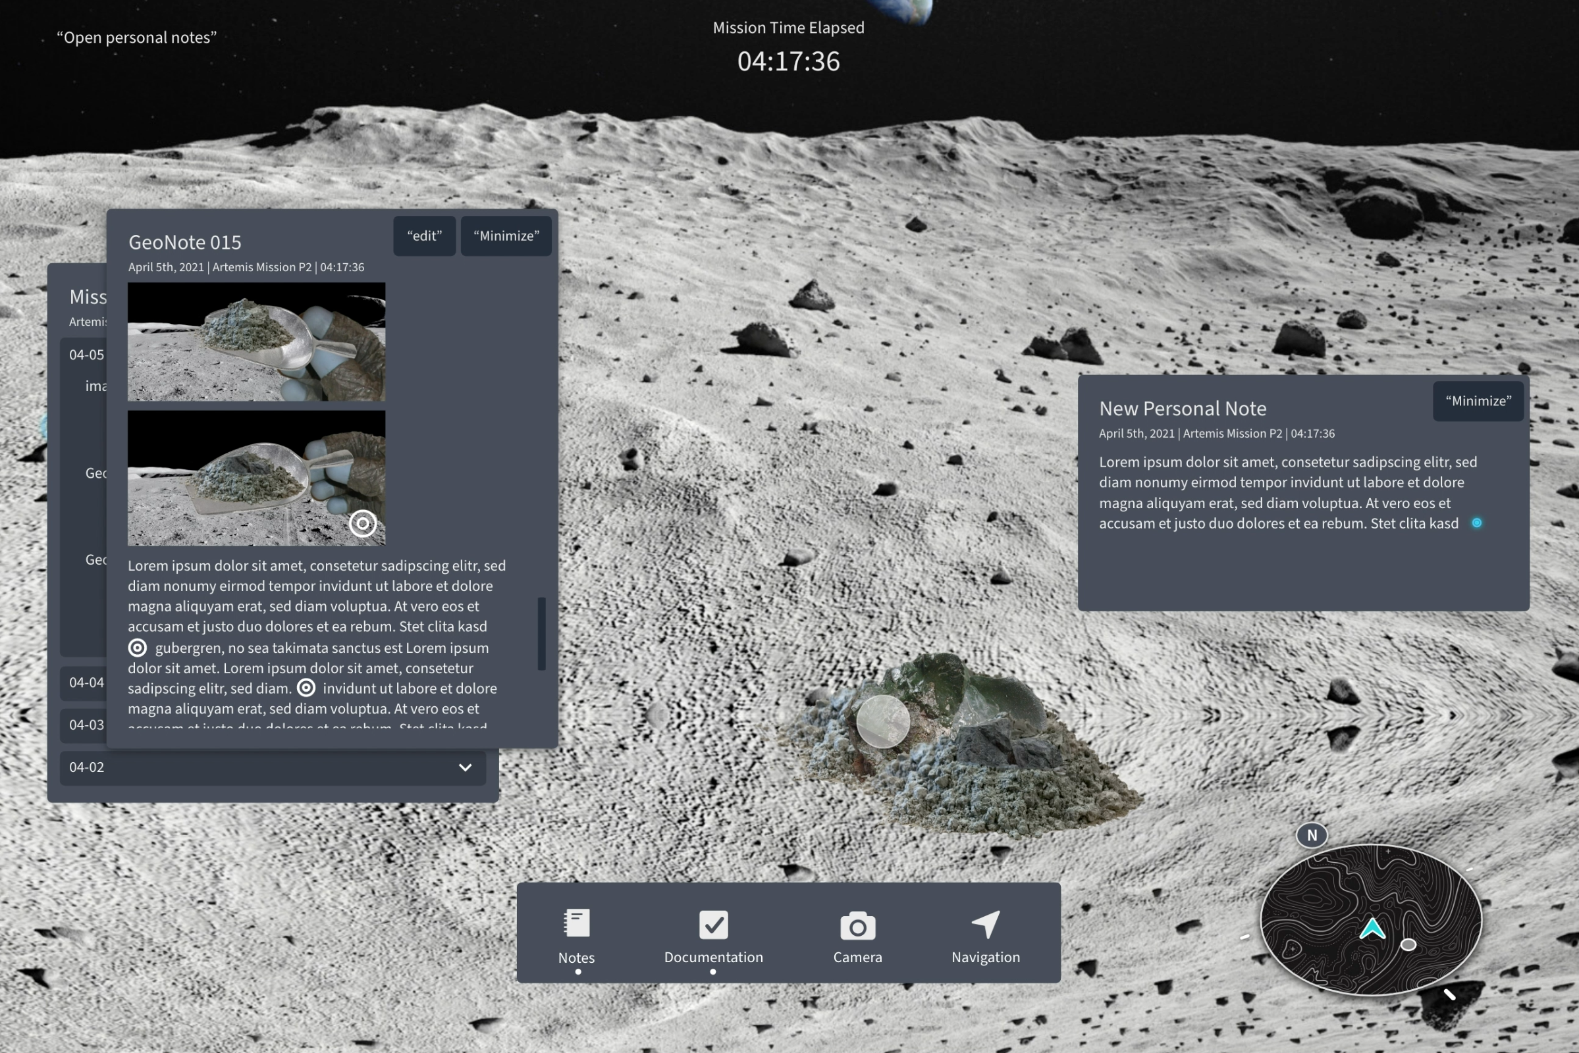Click the white waypoint dot on minimap
Screen dimensions: 1579x1053
(1408, 945)
